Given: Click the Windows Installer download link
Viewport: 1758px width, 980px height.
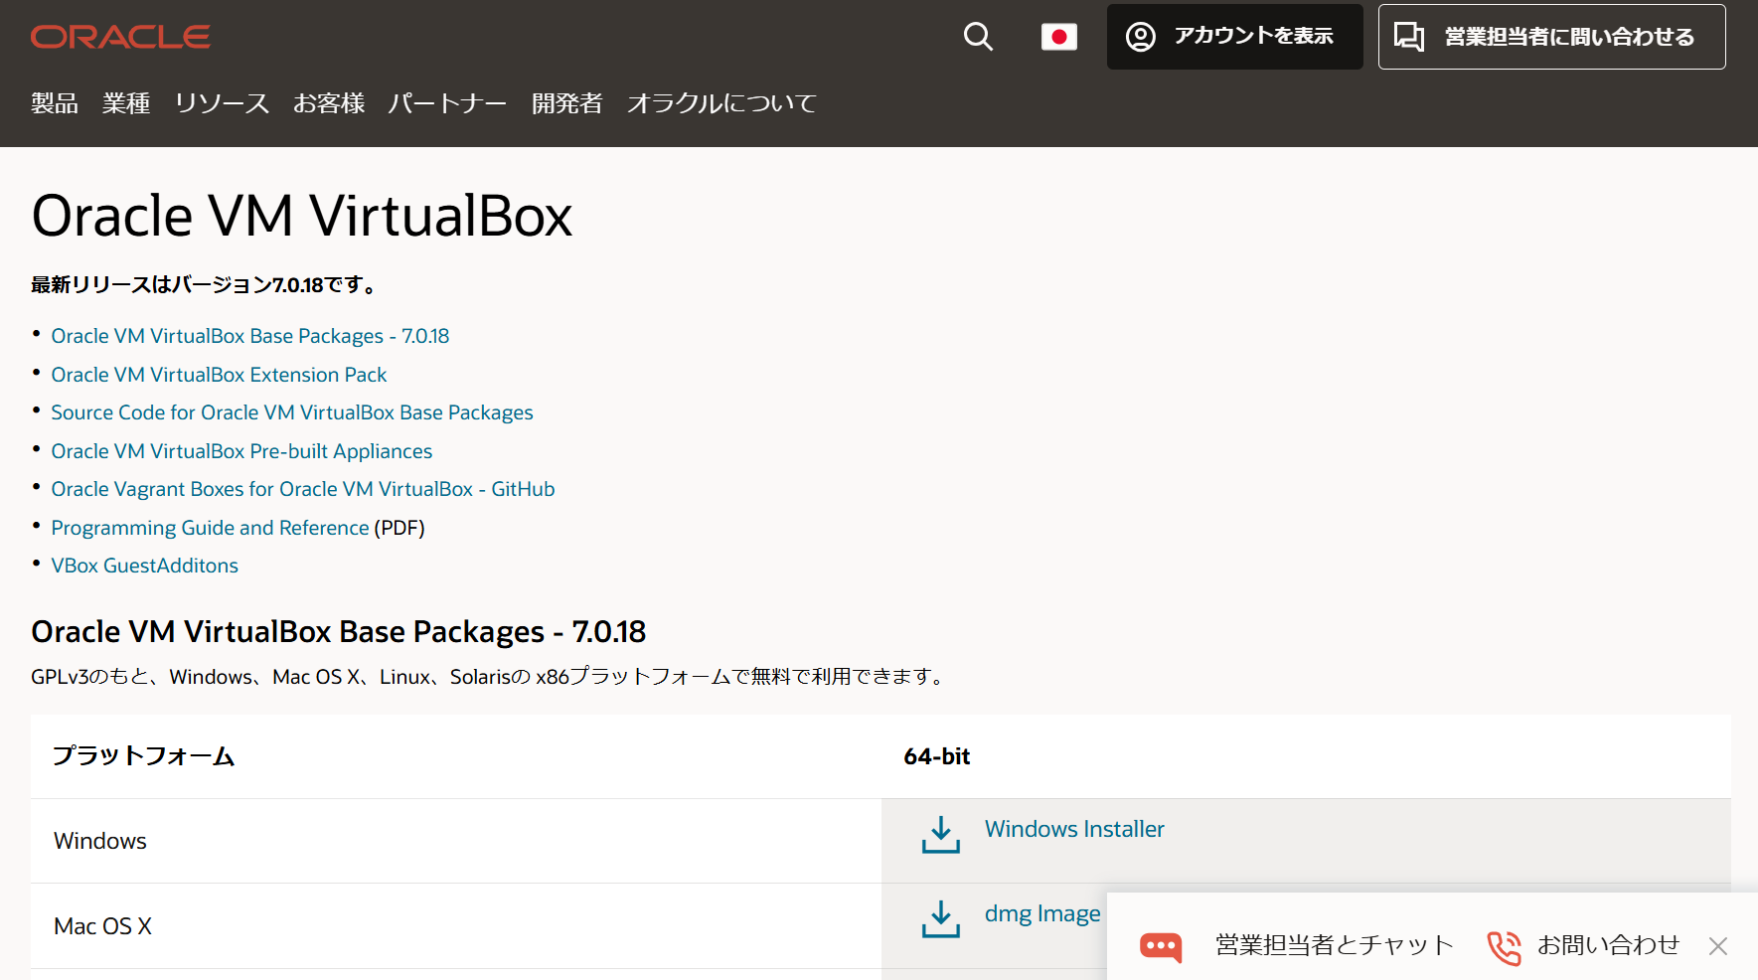Looking at the screenshot, I should (1073, 828).
